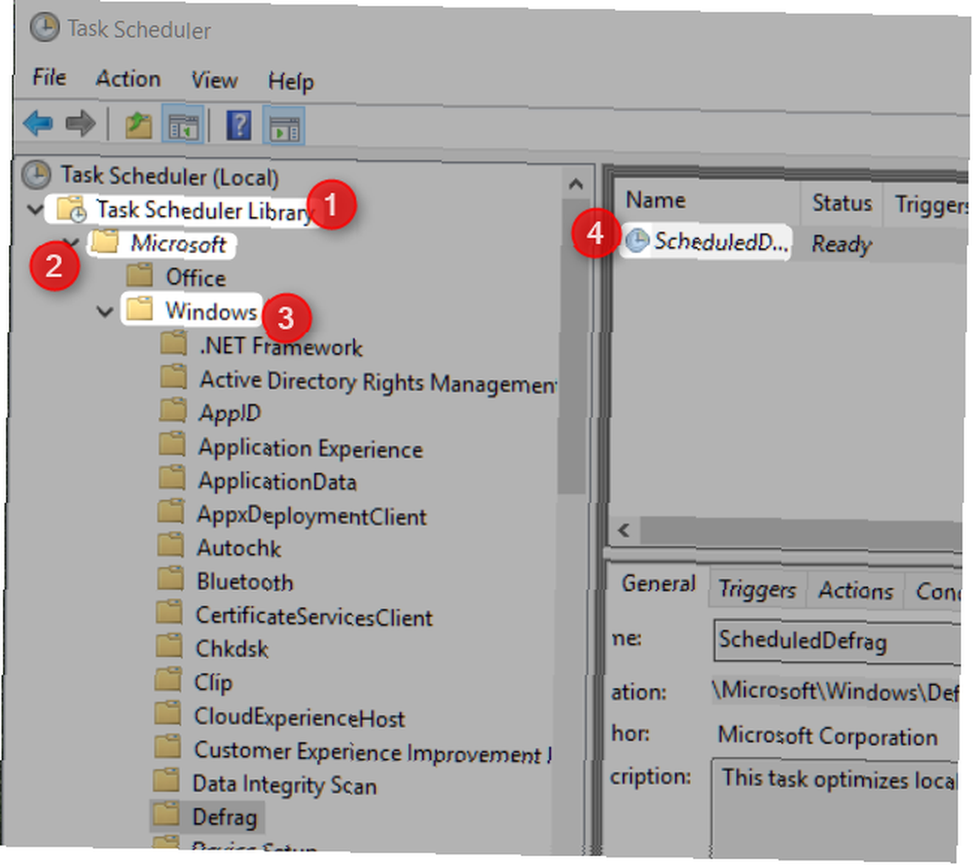Click the Ready status cell

[842, 244]
